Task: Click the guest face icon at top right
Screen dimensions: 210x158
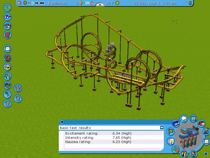Action: (x=190, y=3)
